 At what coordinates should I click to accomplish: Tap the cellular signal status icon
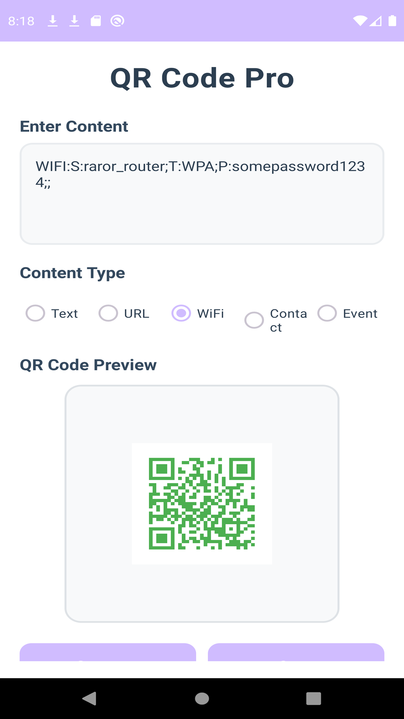pos(376,21)
